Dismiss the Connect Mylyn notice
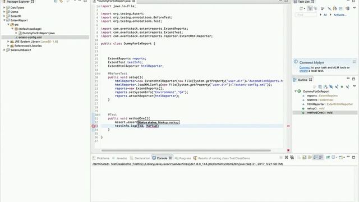The height and width of the screenshot is (202, 359). coord(354,62)
